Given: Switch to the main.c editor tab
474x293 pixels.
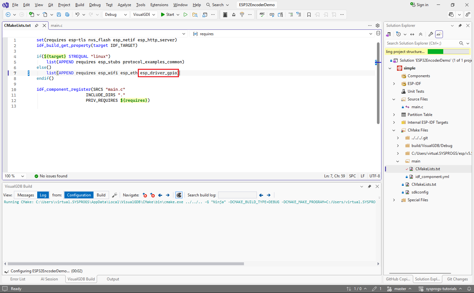Looking at the screenshot, I should 57,26.
